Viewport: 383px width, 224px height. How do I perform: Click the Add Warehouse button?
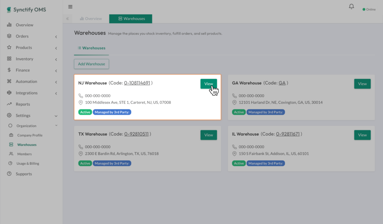(x=92, y=64)
